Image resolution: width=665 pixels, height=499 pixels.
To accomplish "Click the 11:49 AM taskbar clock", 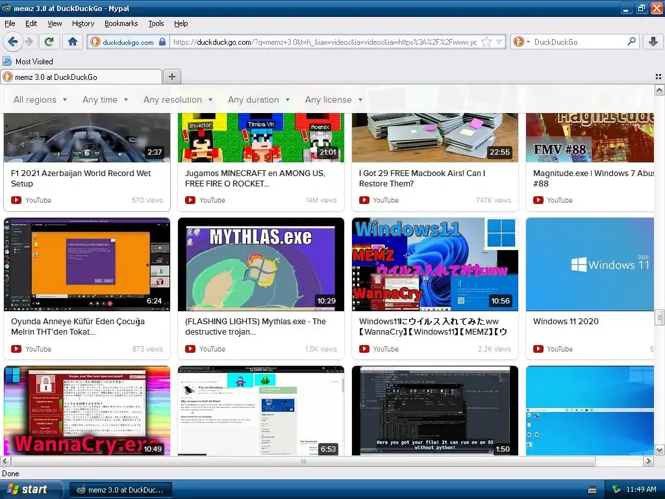I will point(641,490).
